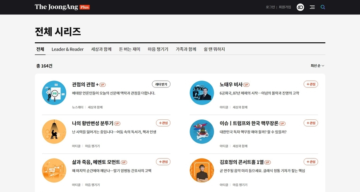The height and width of the screenshot is (192, 360).
Task: Open the hamburger menu icon
Action: [312, 7]
